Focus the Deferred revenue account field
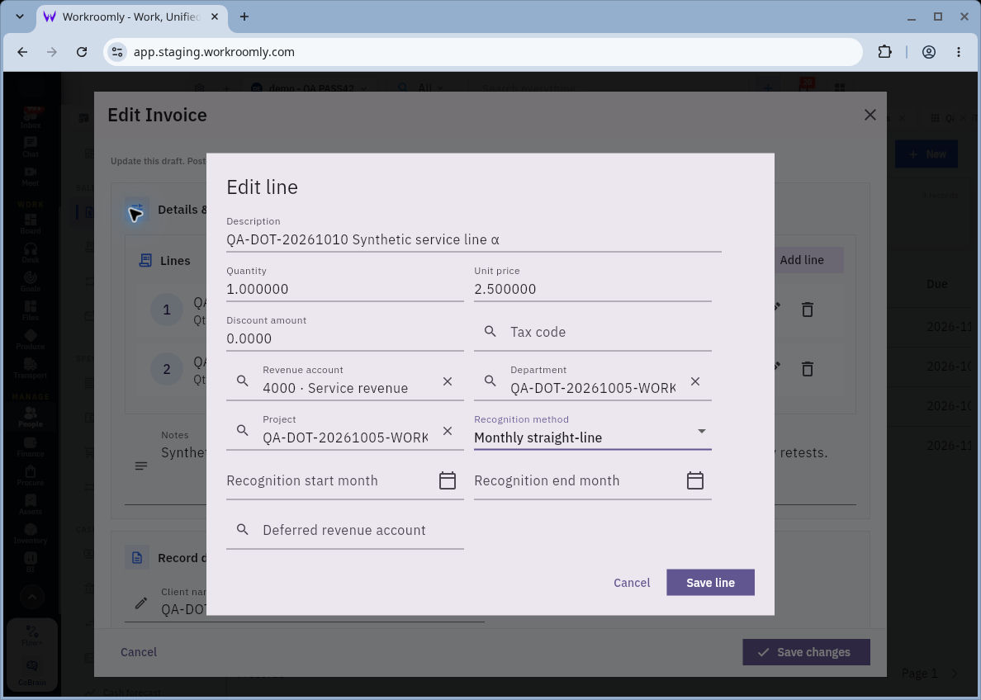Image resolution: width=981 pixels, height=700 pixels. [344, 530]
